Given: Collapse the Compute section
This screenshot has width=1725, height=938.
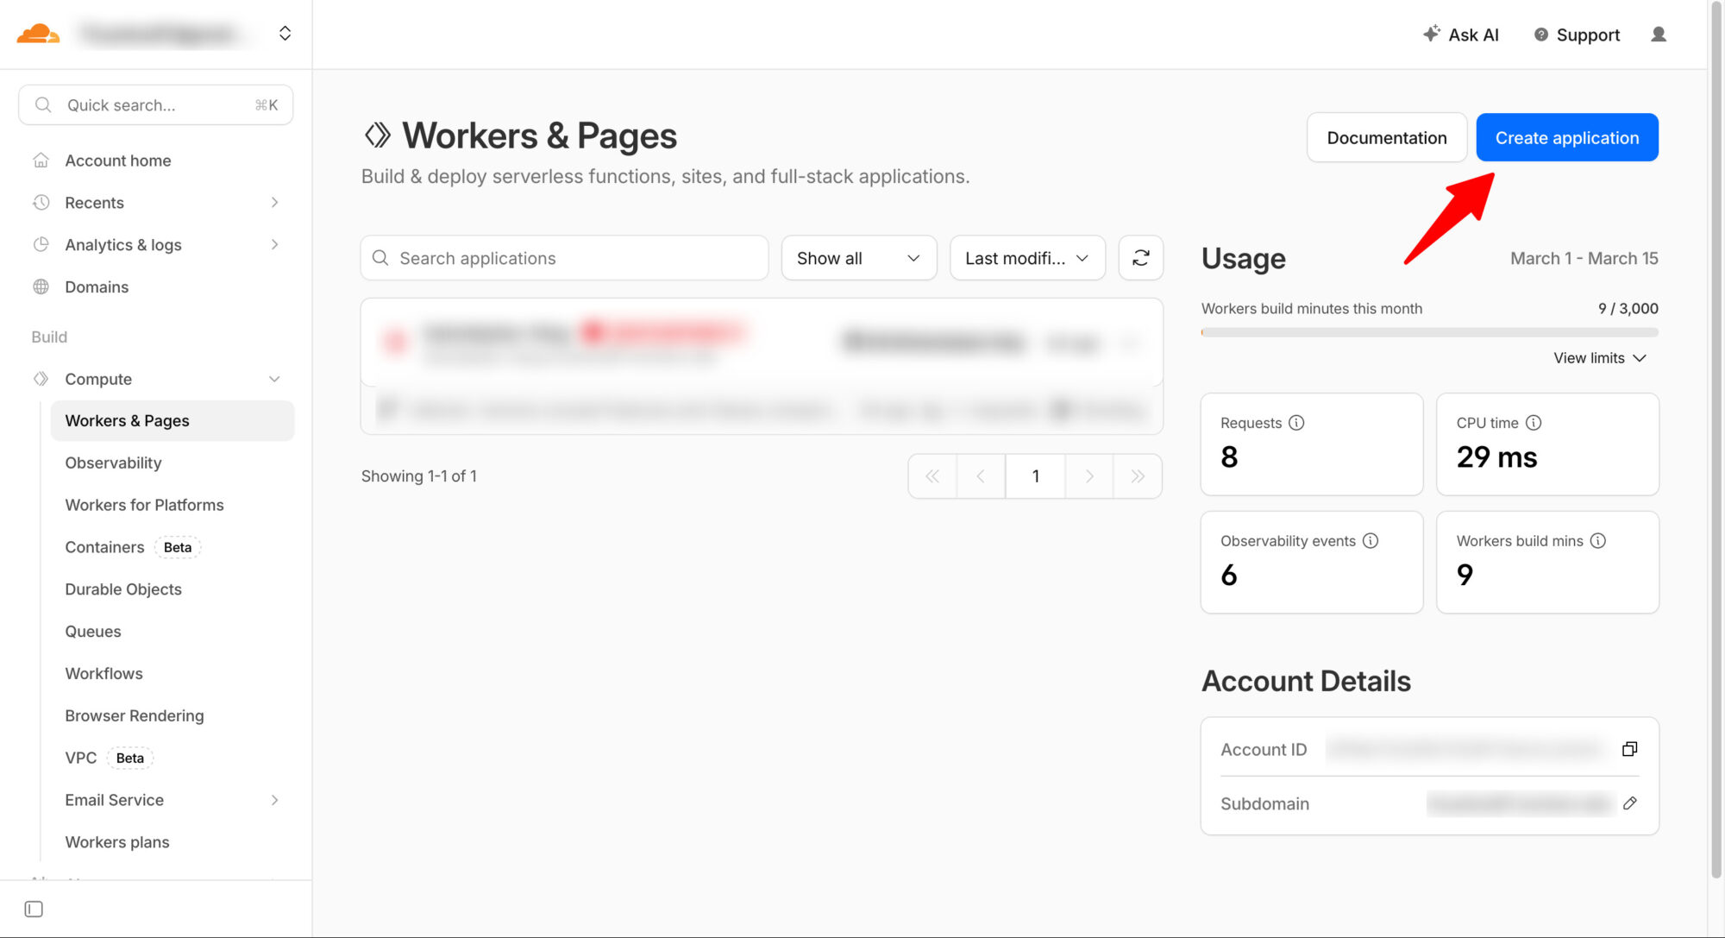Looking at the screenshot, I should pos(274,379).
